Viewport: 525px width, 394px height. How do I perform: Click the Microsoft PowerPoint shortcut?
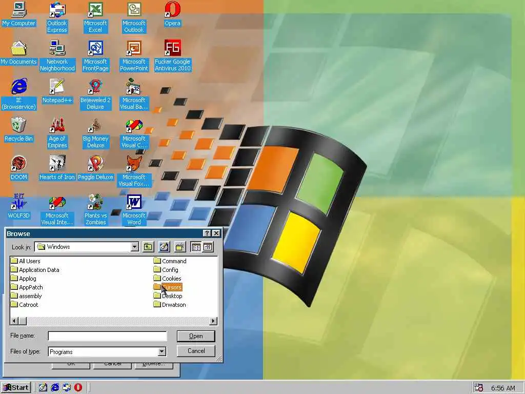tap(134, 55)
